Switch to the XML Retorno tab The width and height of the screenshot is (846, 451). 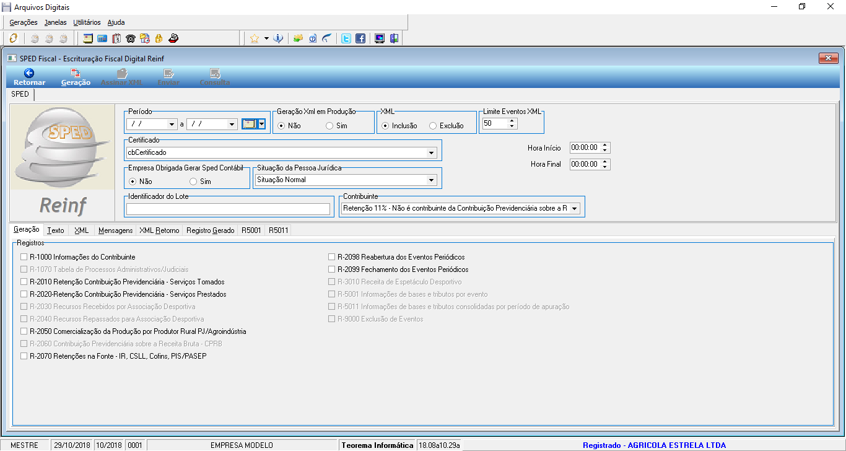pos(159,230)
